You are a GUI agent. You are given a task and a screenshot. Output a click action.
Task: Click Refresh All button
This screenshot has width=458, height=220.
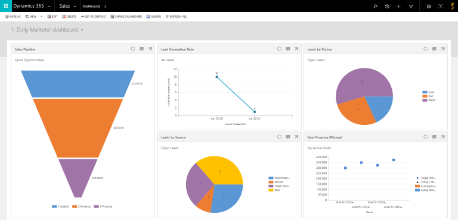[x=176, y=17]
